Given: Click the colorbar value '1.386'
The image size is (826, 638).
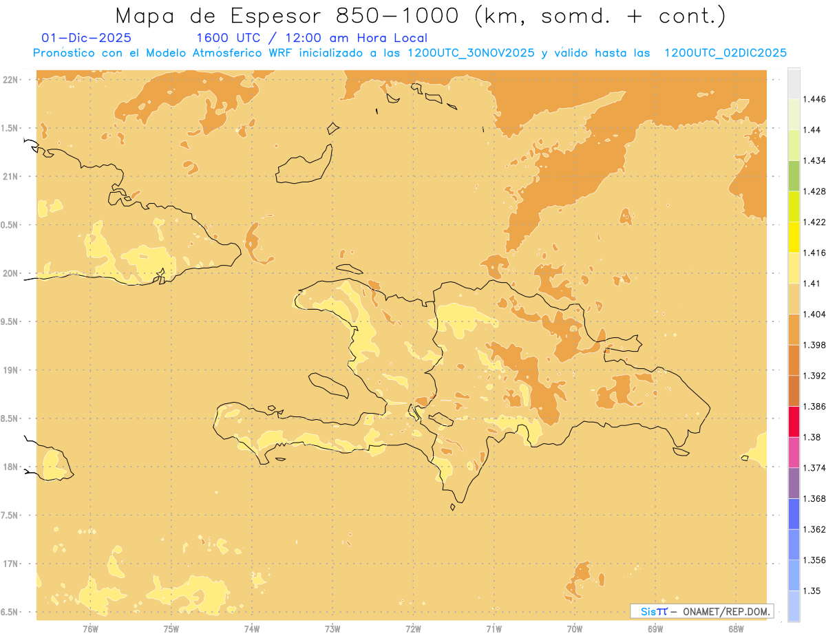Looking at the screenshot, I should tap(815, 406).
